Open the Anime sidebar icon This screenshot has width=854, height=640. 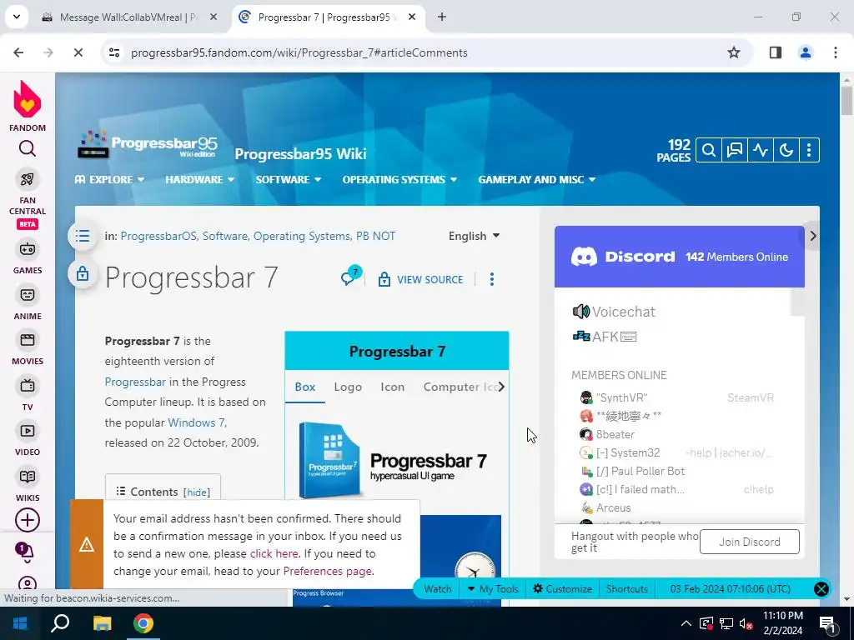(28, 295)
